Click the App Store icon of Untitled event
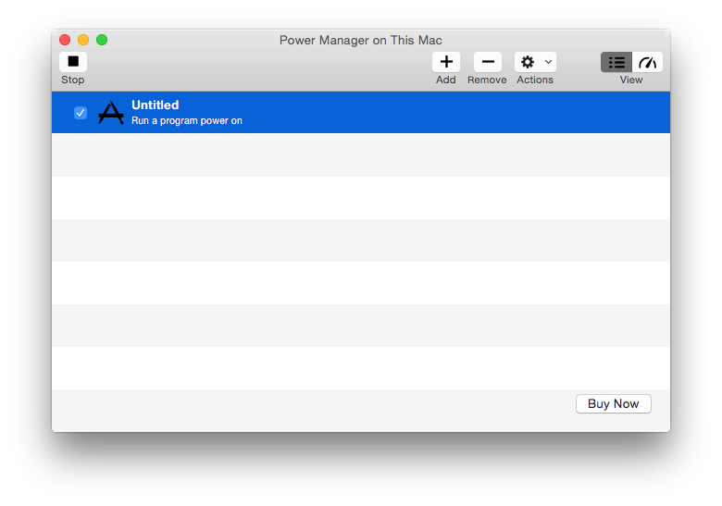This screenshot has height=506, width=722. [111, 113]
